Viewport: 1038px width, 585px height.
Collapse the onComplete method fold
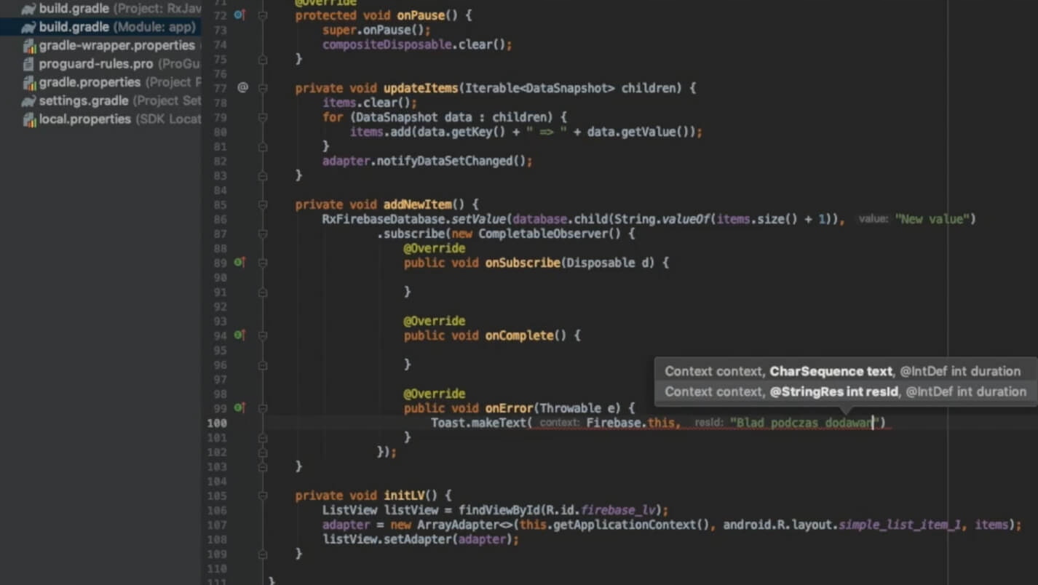coord(263,335)
